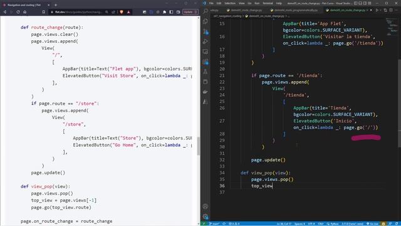
Task: Toggle the bottom panel layout icon in title bar
Action: [360, 3]
